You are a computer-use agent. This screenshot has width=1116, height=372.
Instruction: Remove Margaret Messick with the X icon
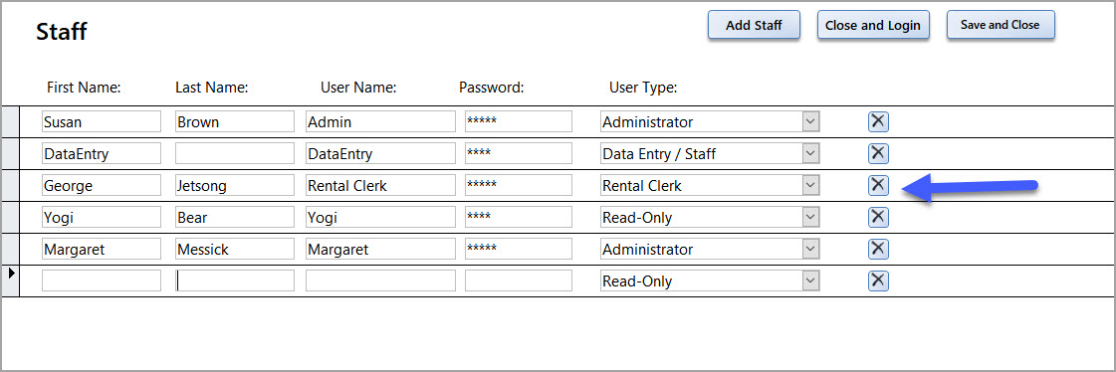(x=878, y=249)
